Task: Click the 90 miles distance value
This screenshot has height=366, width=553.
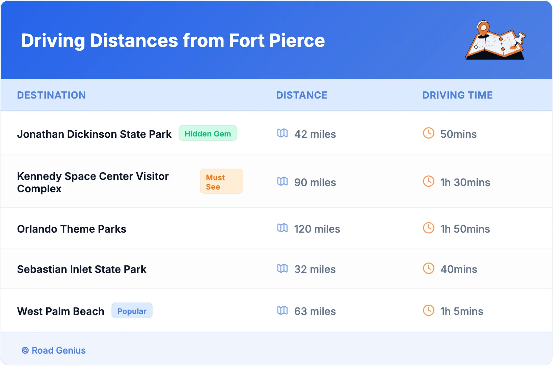Action: [x=315, y=182]
